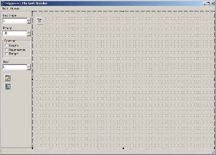Viewport: 216px width, 155px height.
Task: Click the application icon in the title bar
Action: pos(3,4)
